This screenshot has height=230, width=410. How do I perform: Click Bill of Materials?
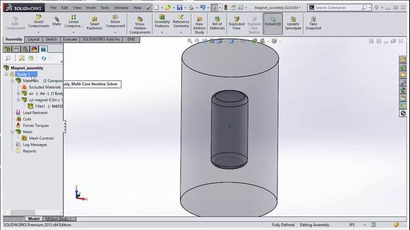pos(217,23)
